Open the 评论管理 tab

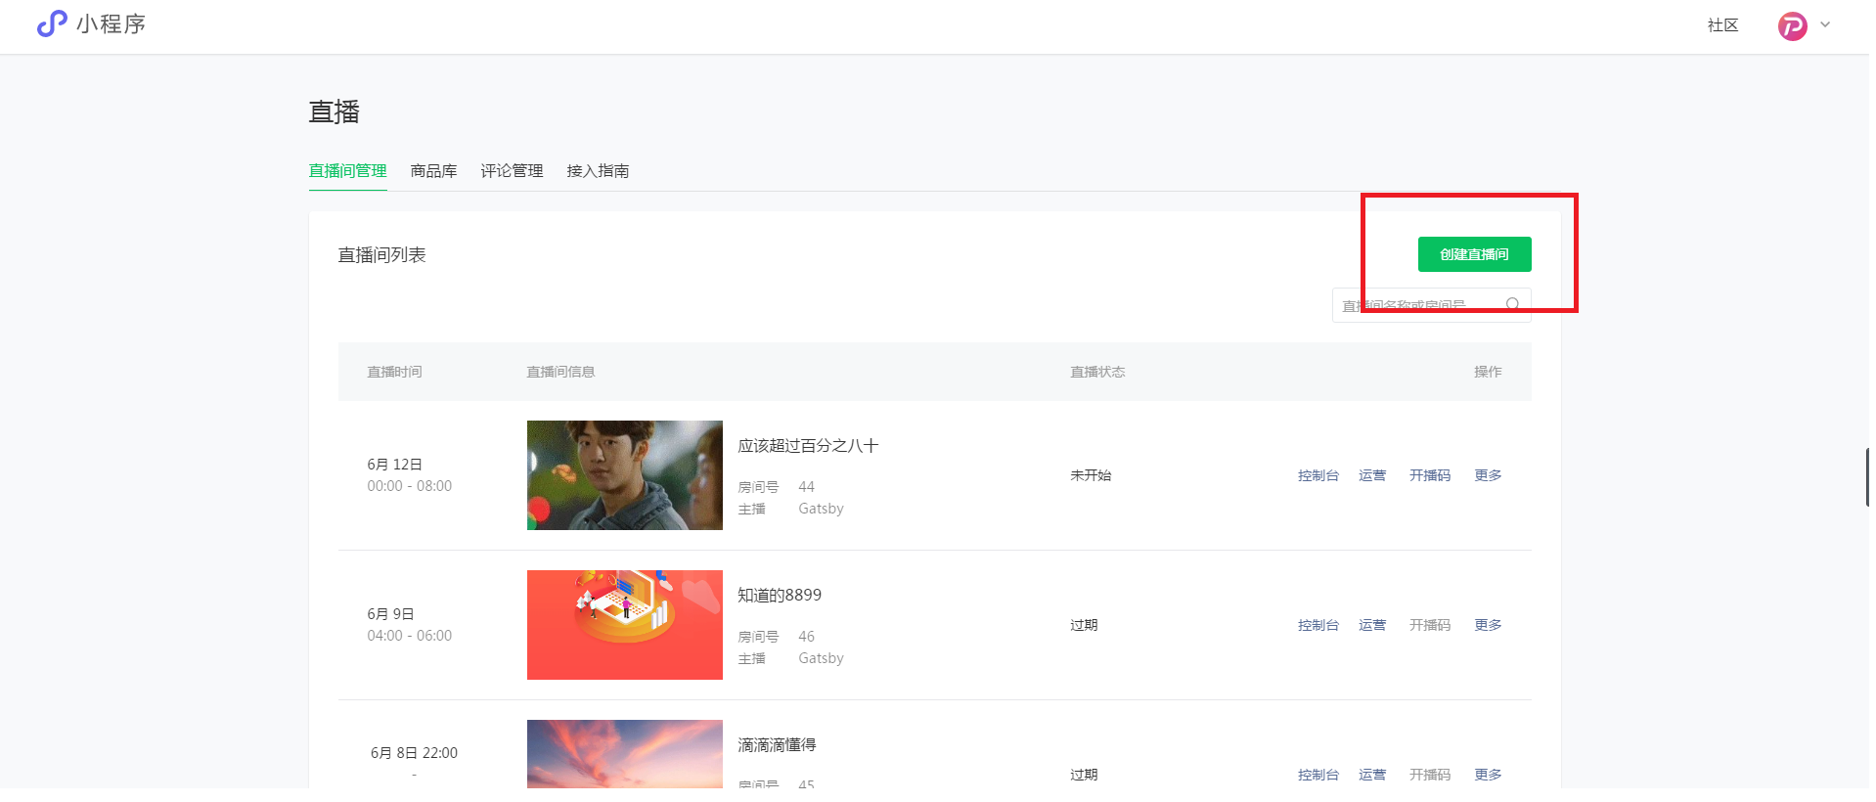tap(512, 171)
